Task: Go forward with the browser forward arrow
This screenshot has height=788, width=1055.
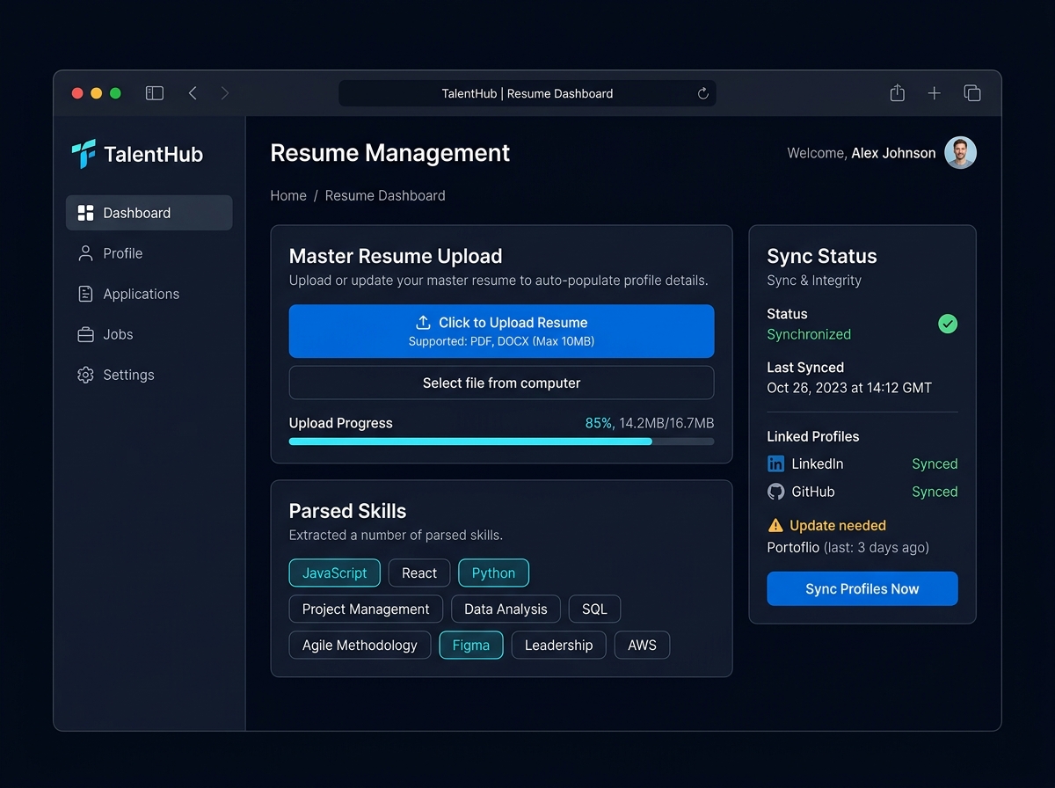Action: (x=225, y=93)
